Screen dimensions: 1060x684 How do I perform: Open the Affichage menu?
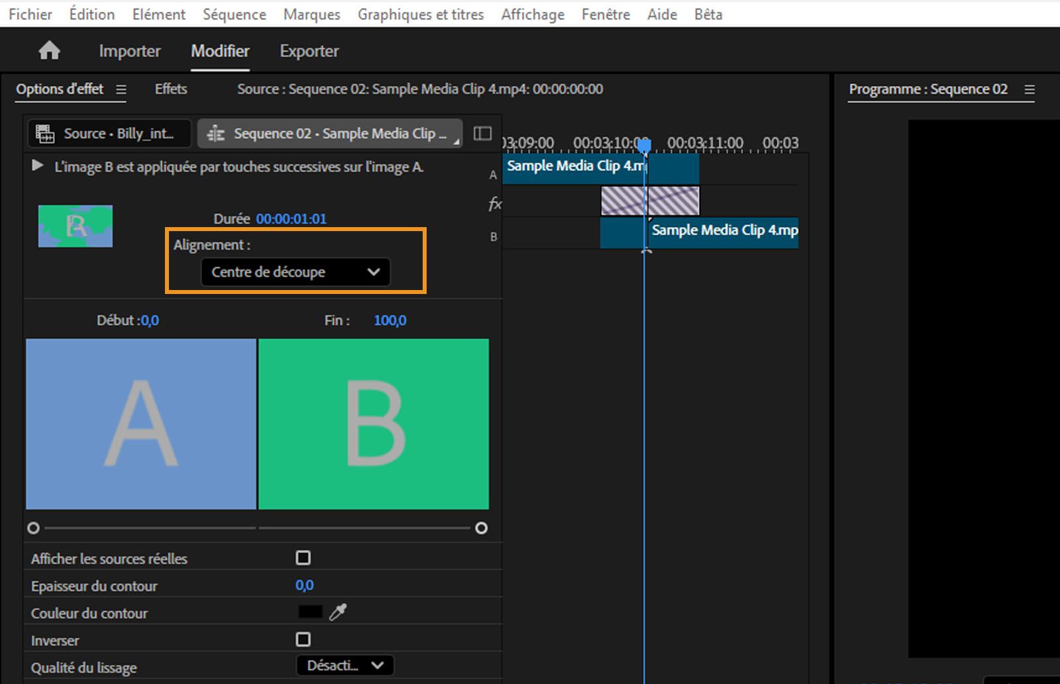pyautogui.click(x=533, y=14)
